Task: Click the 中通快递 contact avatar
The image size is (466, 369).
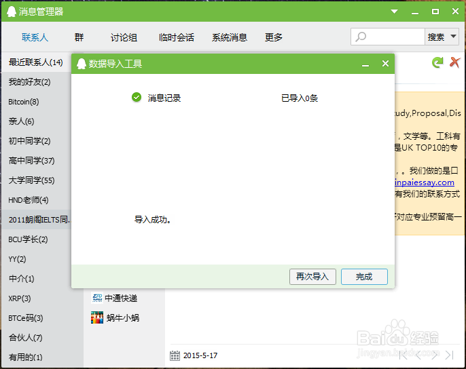Action: (x=97, y=298)
